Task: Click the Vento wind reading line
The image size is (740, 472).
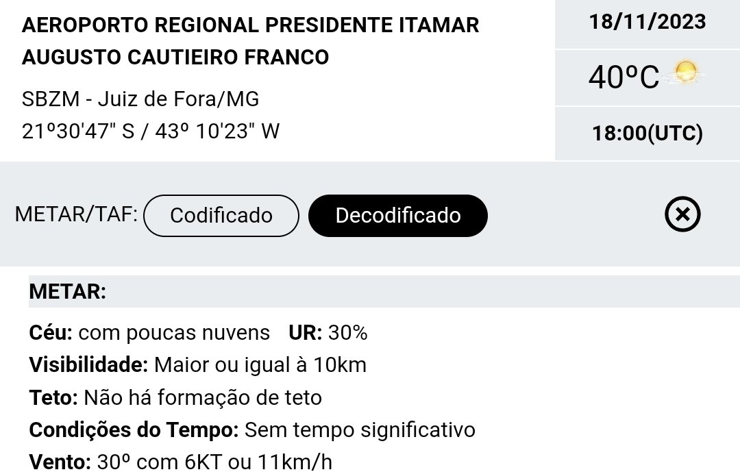Action: pyautogui.click(x=180, y=462)
